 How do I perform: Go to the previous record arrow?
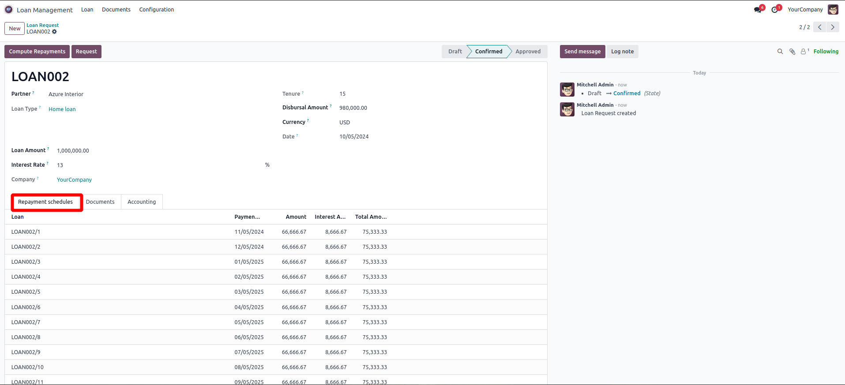[x=820, y=27]
